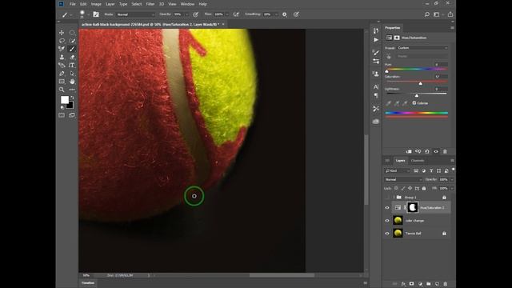Toggle adjustment visibility eye in Properties
This screenshot has width=512, height=288.
[x=436, y=151]
